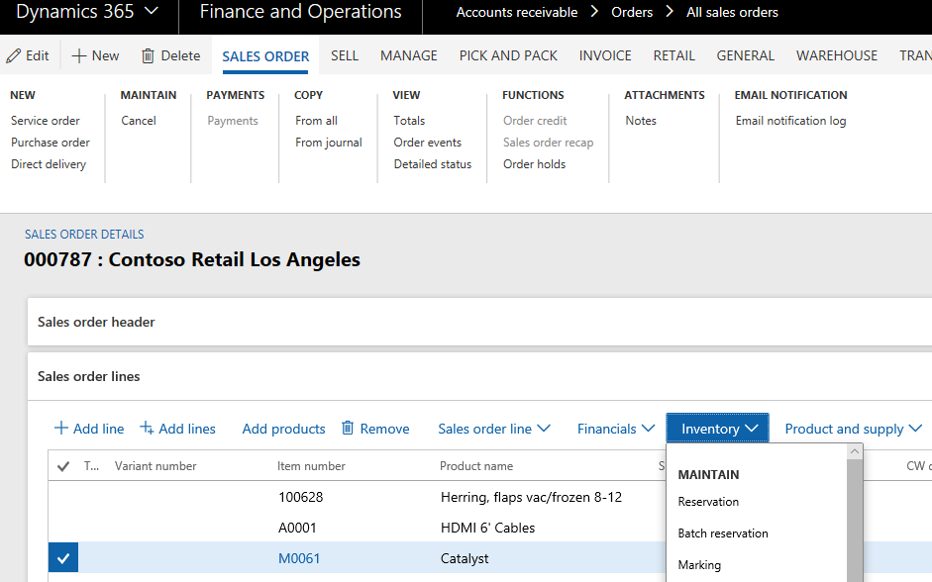Screen dimensions: 932x582
Task: Click the Order holds button
Action: tap(534, 164)
